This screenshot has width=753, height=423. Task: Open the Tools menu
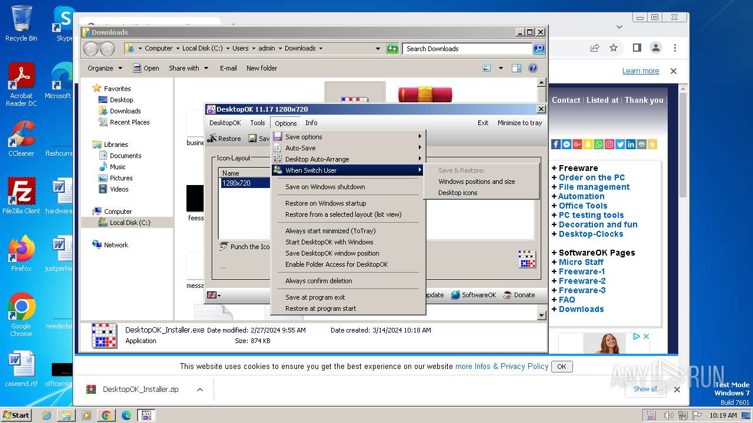coord(258,123)
